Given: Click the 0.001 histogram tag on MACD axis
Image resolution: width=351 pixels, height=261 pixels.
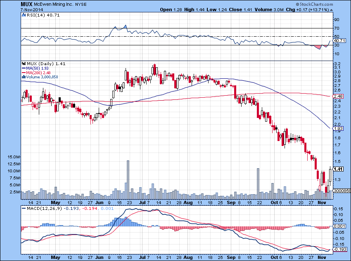Looking at the screenshot, I should point(340,226).
